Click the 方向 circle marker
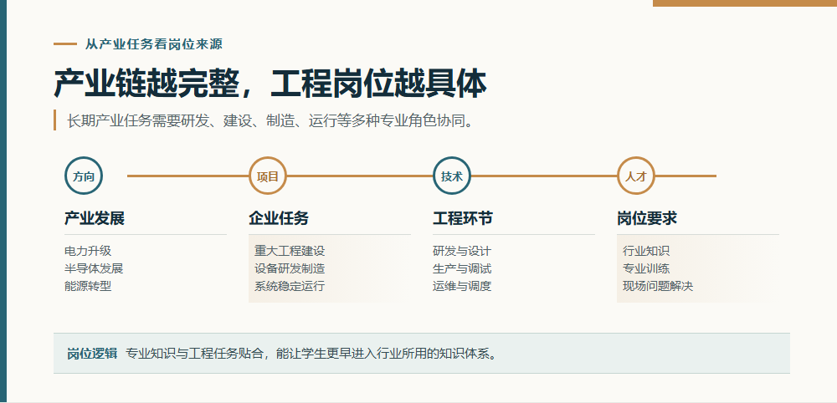Image resolution: width=837 pixels, height=403 pixels. (84, 176)
